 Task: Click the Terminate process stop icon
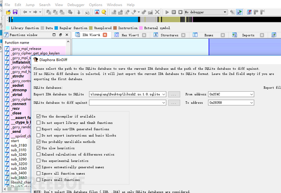click(180, 12)
